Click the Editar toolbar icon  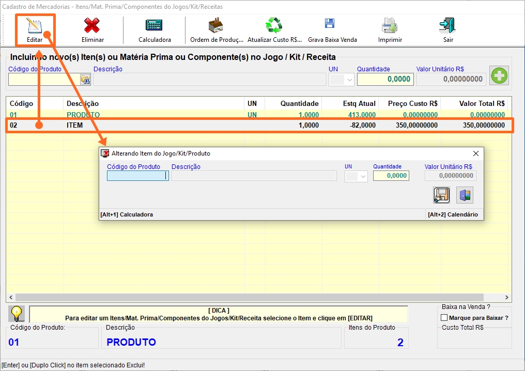(x=35, y=26)
